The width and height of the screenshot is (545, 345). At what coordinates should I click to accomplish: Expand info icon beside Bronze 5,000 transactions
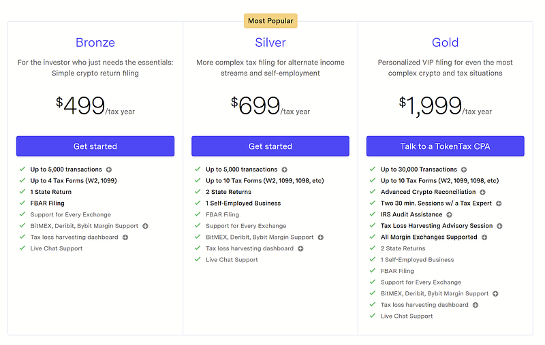[109, 169]
